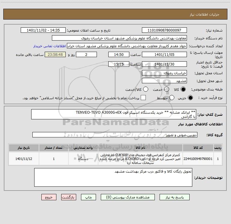The image size is (231, 224).
Task: Click delivery province field خراسان رضوی
Action: point(164,73)
